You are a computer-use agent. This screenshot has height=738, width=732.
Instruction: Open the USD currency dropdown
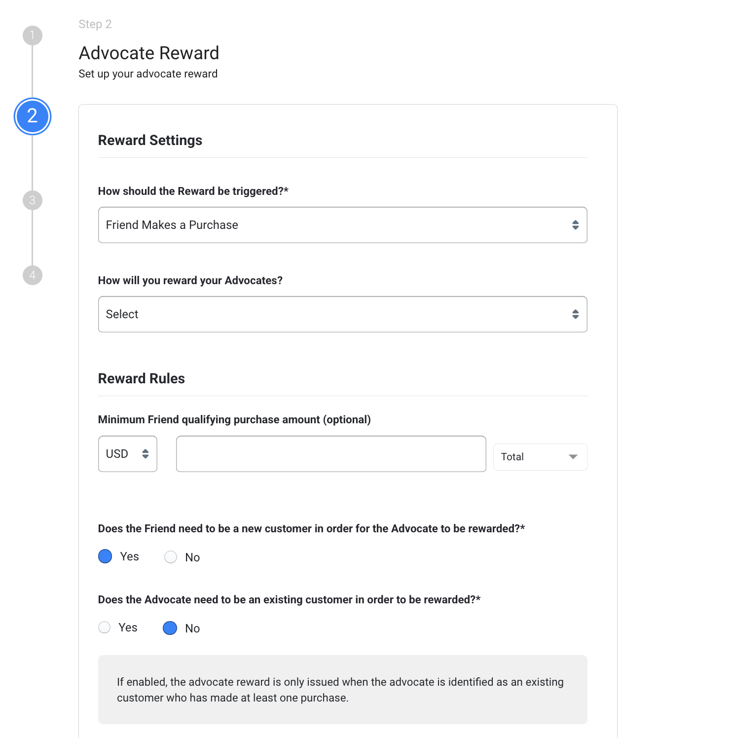point(128,454)
